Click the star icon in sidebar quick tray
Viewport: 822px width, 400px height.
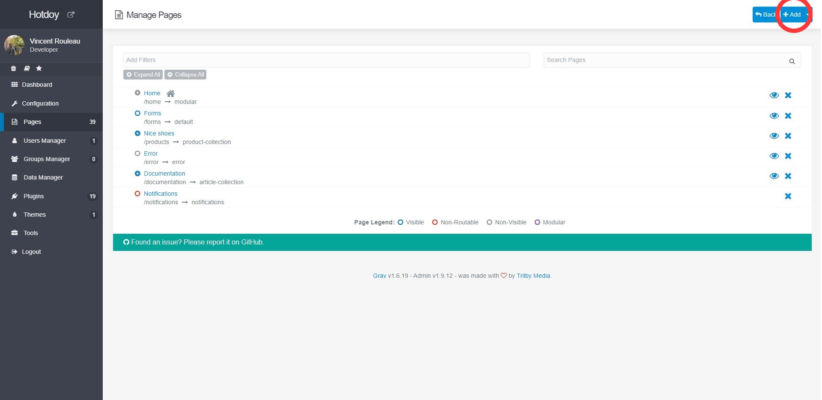39,68
